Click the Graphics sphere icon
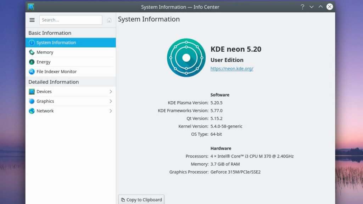363x204 pixels. click(32, 101)
